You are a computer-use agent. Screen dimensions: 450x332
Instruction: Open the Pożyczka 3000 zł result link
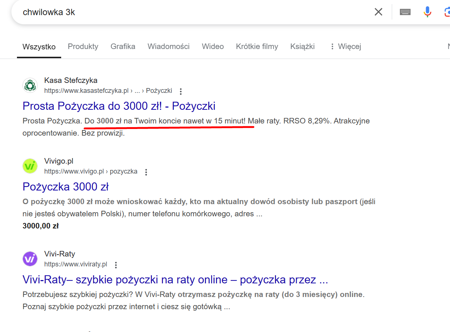coord(65,187)
